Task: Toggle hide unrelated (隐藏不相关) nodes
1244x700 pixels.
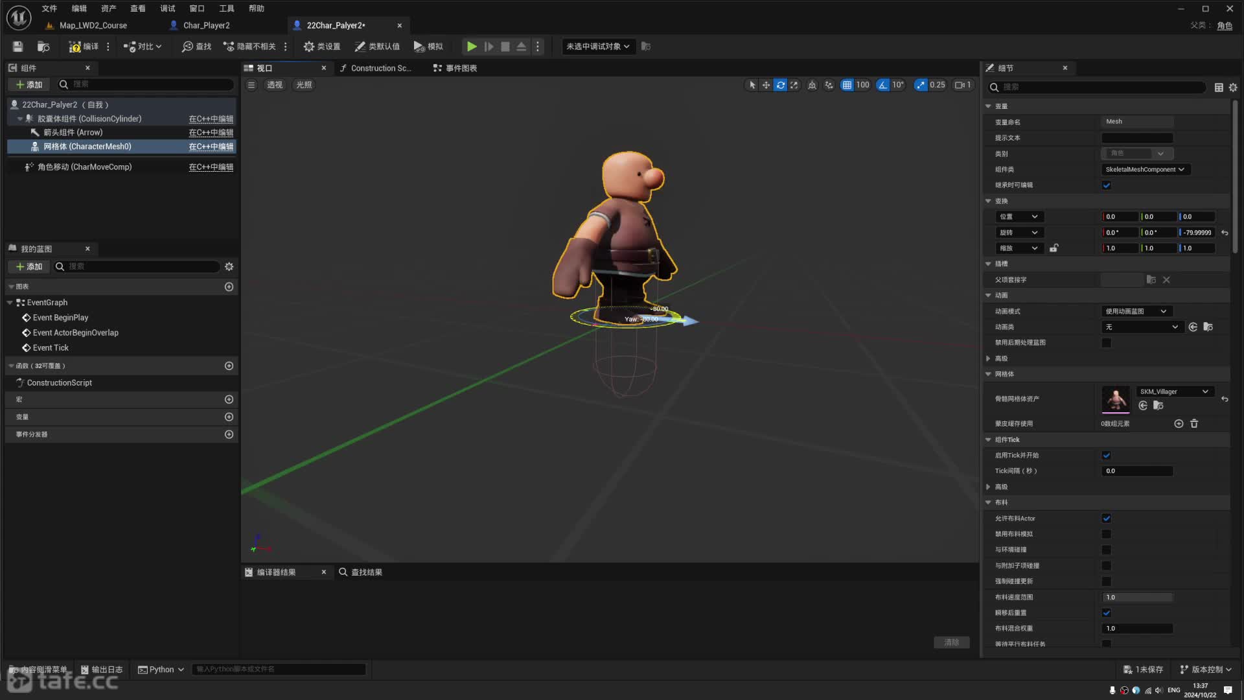Action: [250, 47]
